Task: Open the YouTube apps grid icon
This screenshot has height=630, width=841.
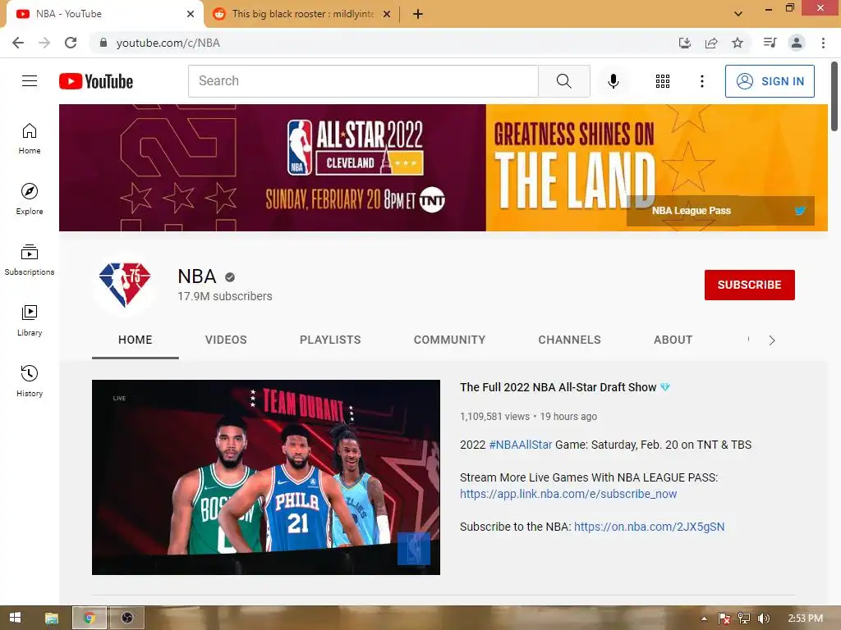Action: pos(663,81)
